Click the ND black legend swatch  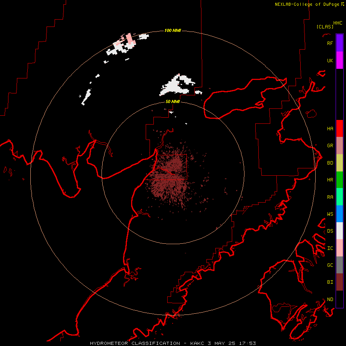pos(339,299)
